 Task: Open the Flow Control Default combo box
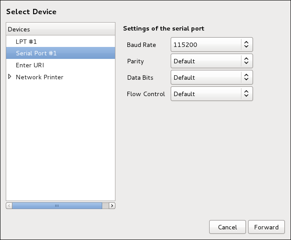[212, 93]
